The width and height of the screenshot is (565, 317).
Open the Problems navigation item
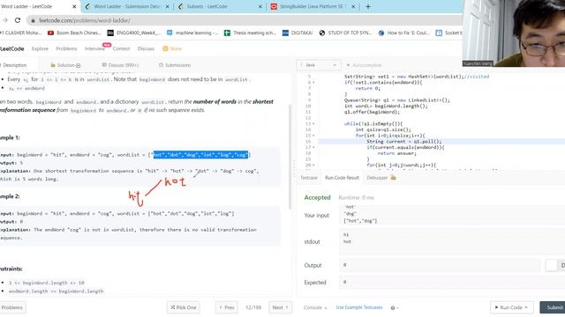pos(66,49)
